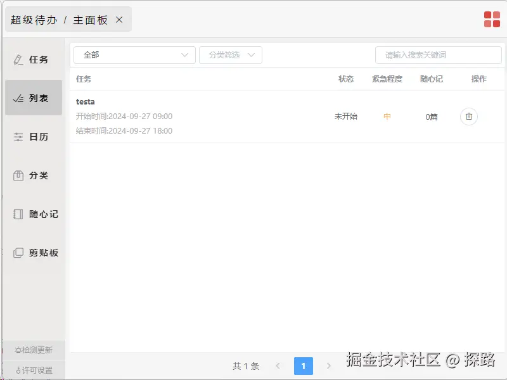
Task: Click the 随心记 column header
Action: 432,79
